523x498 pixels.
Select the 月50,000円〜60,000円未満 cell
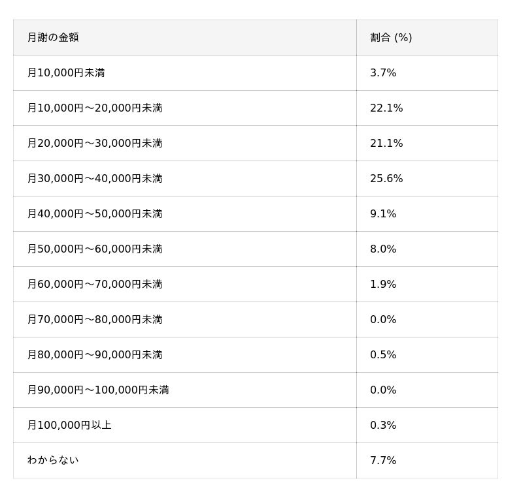coord(95,249)
